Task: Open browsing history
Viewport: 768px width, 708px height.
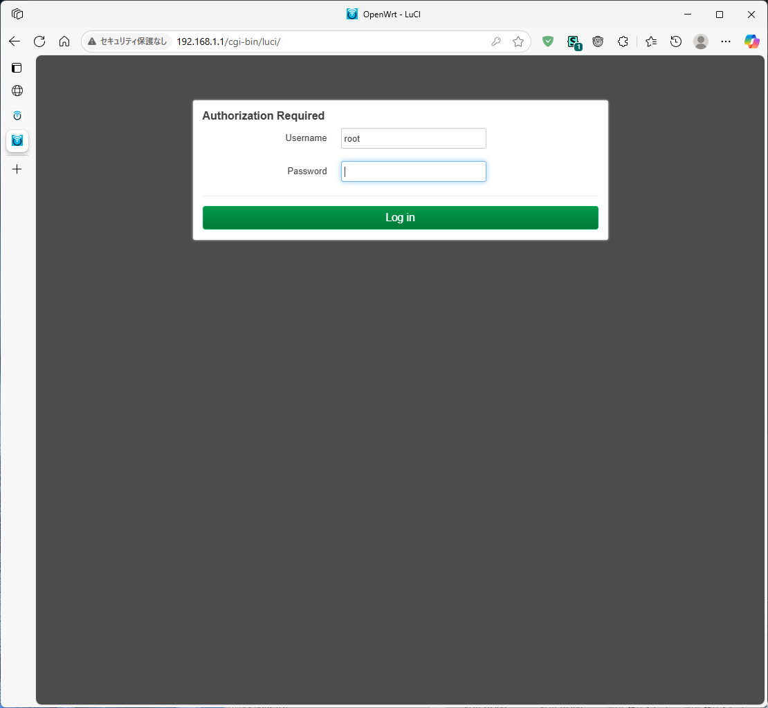Action: [675, 41]
